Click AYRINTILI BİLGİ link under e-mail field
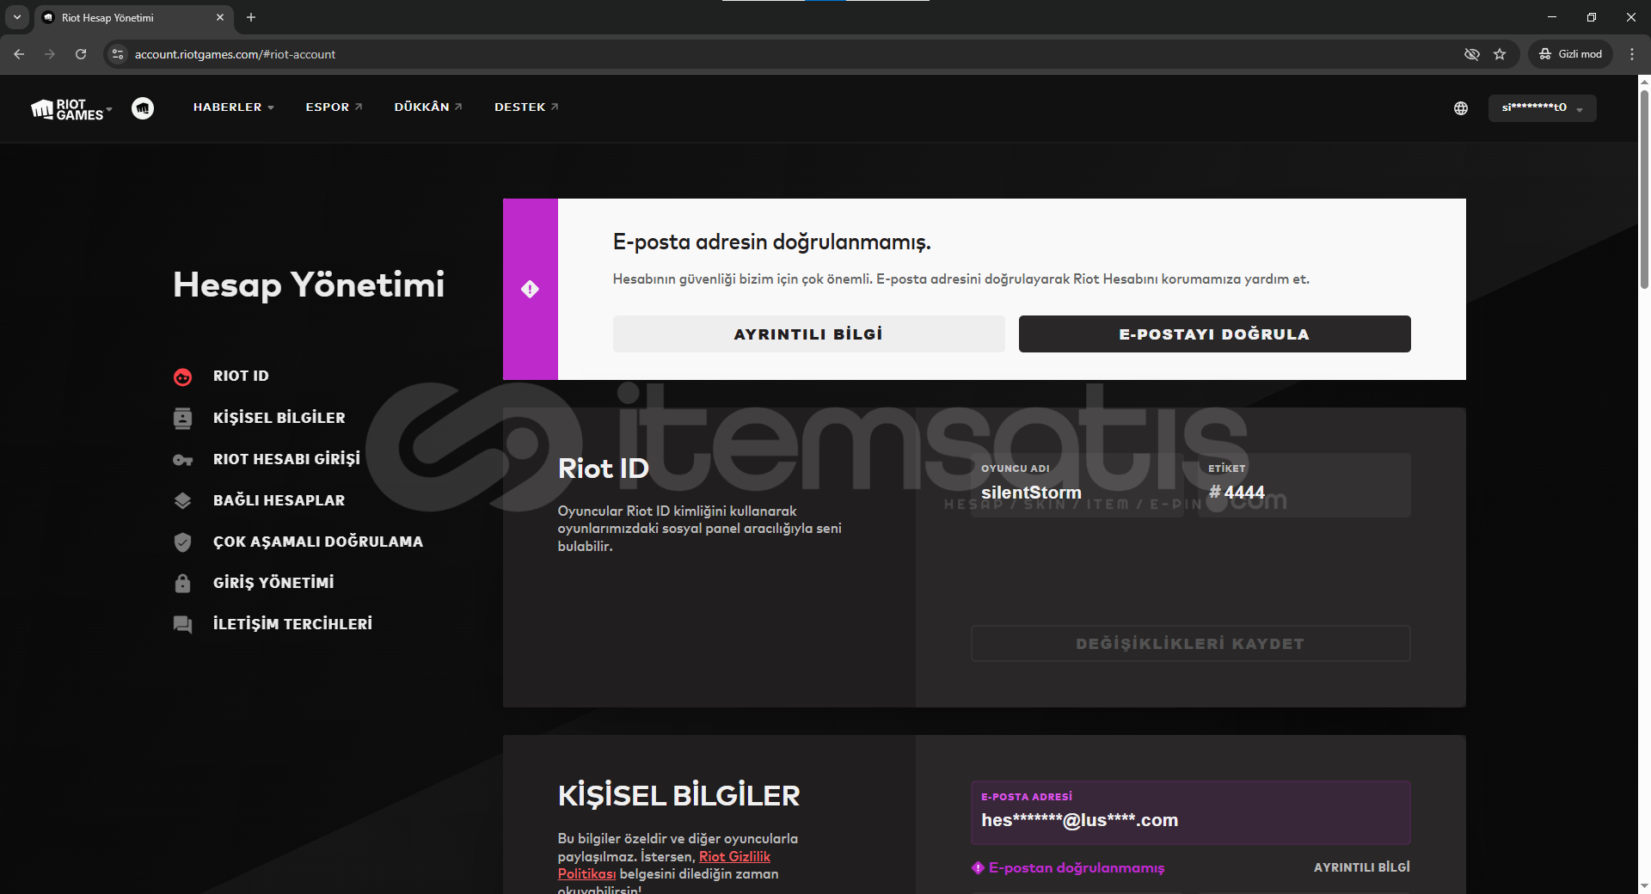The image size is (1651, 894). click(1361, 868)
